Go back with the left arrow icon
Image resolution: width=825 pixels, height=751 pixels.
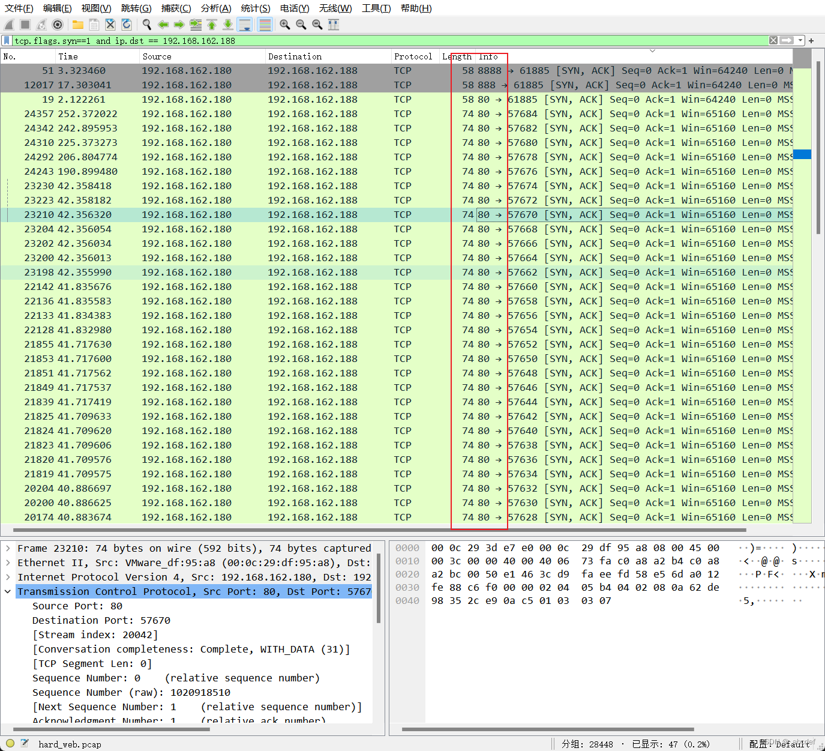pyautogui.click(x=163, y=25)
